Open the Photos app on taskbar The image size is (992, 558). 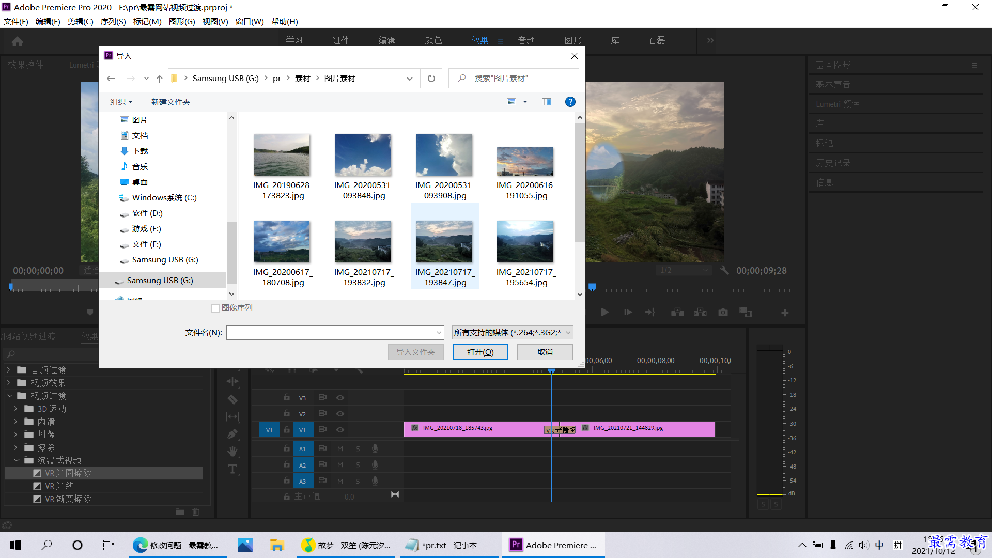245,545
